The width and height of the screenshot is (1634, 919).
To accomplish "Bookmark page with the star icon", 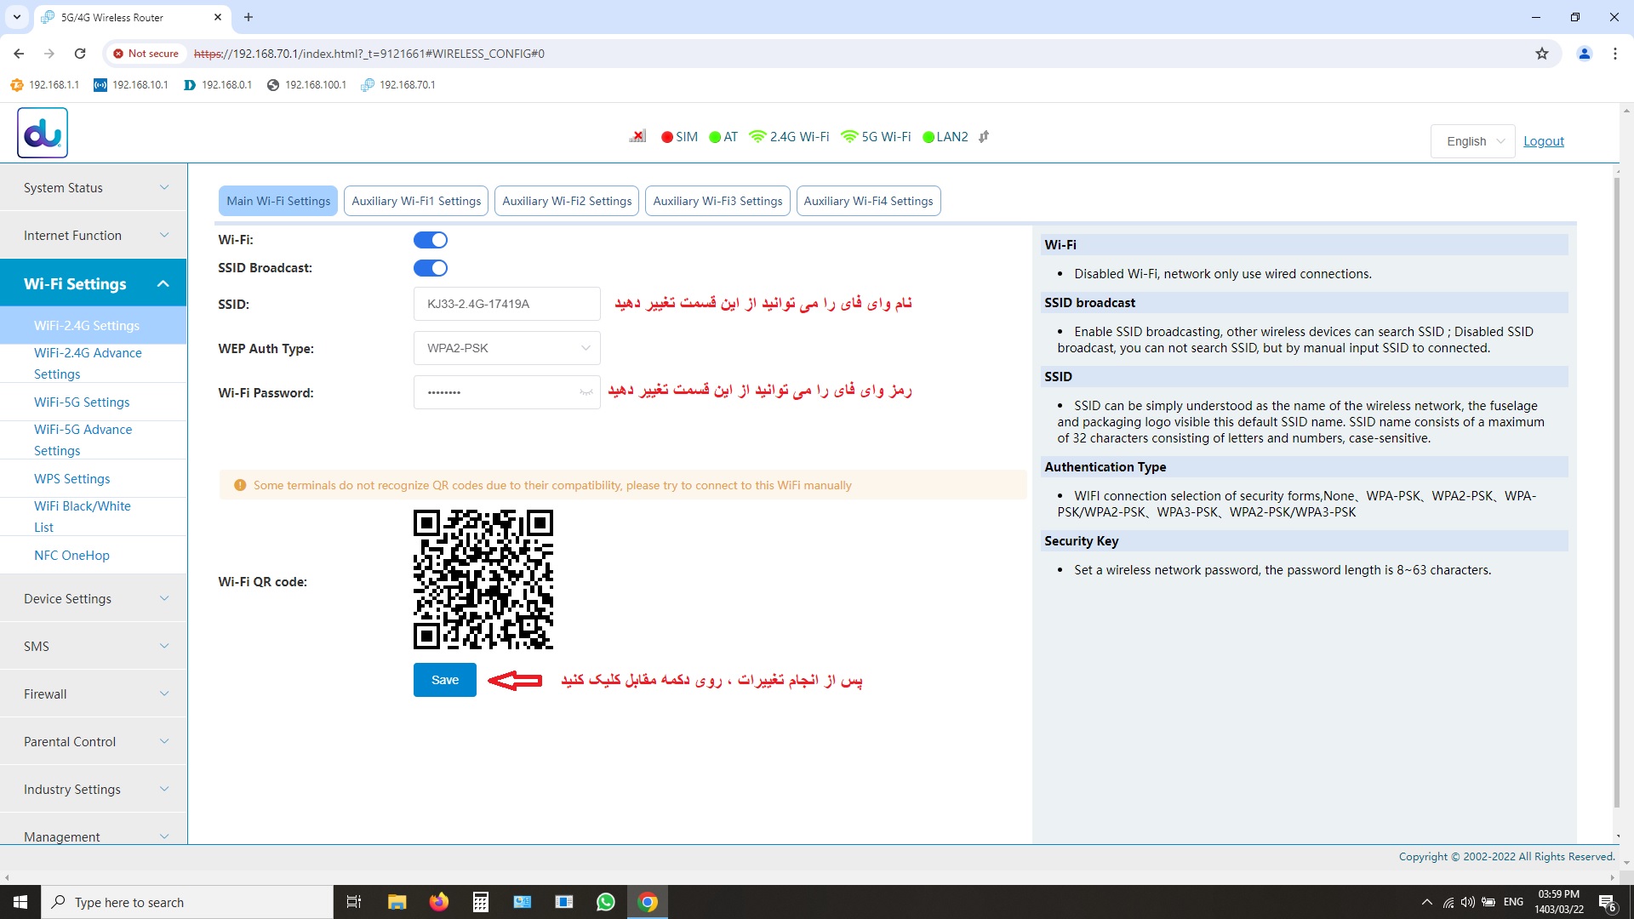I will (x=1541, y=54).
